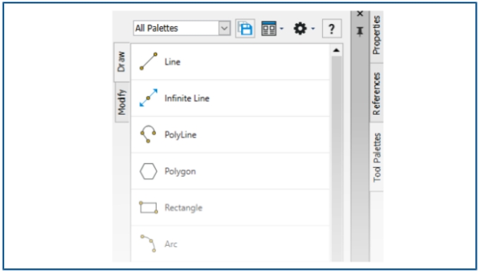Choose the PolyLine tool icon
This screenshot has height=274, width=483.
tap(148, 135)
